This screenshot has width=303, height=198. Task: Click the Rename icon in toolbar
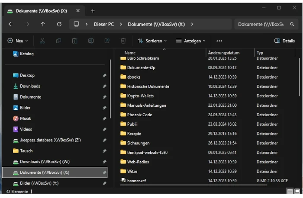(91, 41)
